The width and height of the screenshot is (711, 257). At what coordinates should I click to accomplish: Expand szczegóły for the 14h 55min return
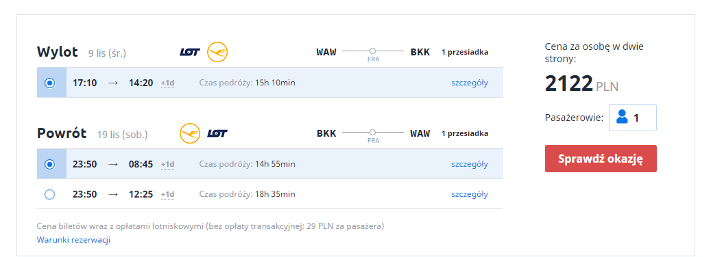point(469,164)
